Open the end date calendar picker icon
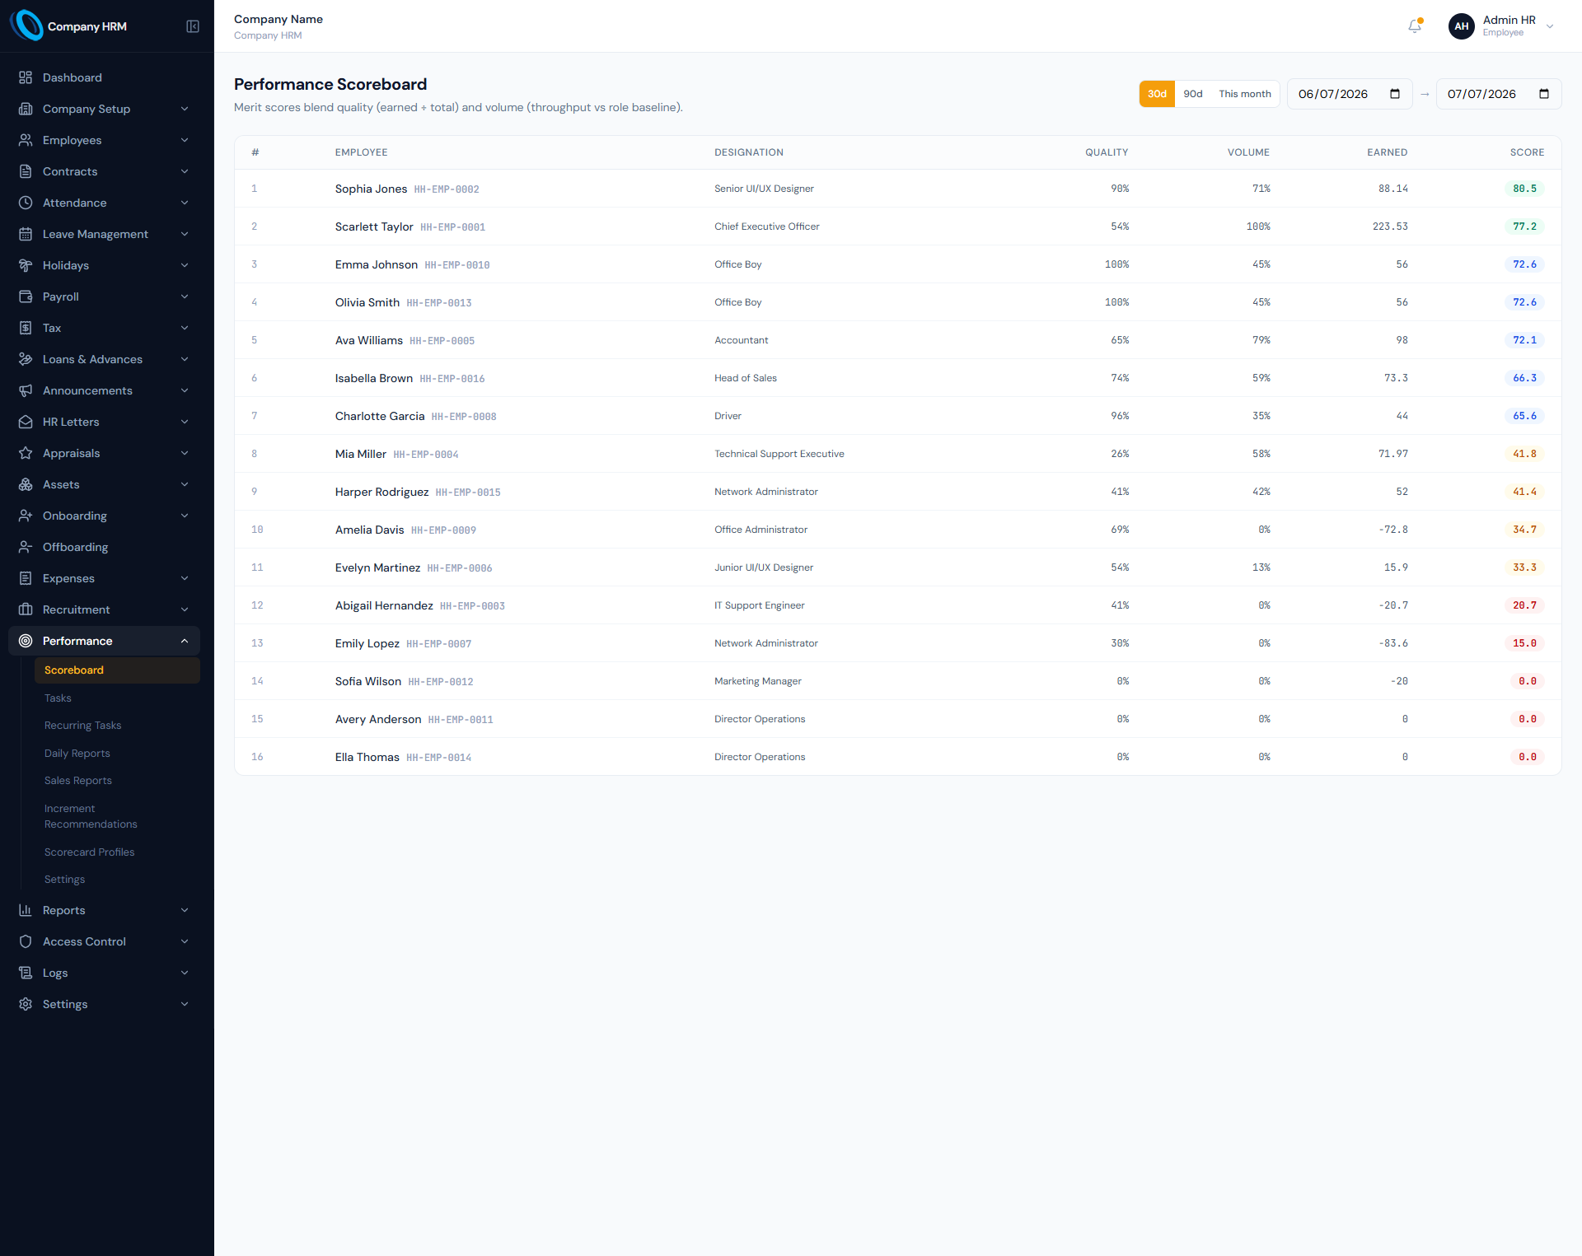Screen dimensions: 1582x1256 click(1544, 94)
